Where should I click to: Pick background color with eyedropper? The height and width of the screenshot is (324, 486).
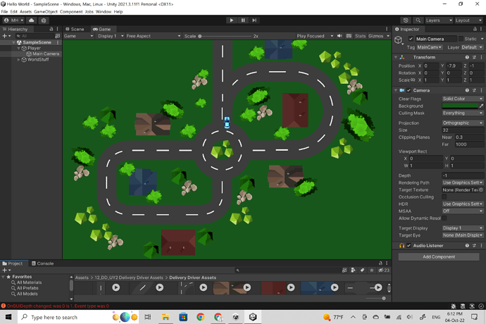(x=481, y=106)
